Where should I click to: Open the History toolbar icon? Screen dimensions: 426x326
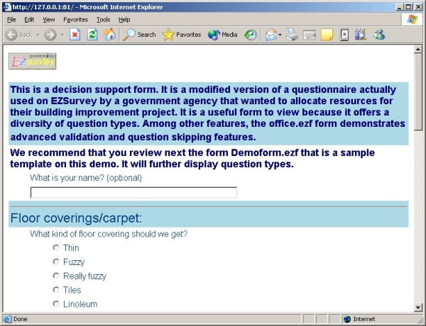pyautogui.click(x=250, y=35)
